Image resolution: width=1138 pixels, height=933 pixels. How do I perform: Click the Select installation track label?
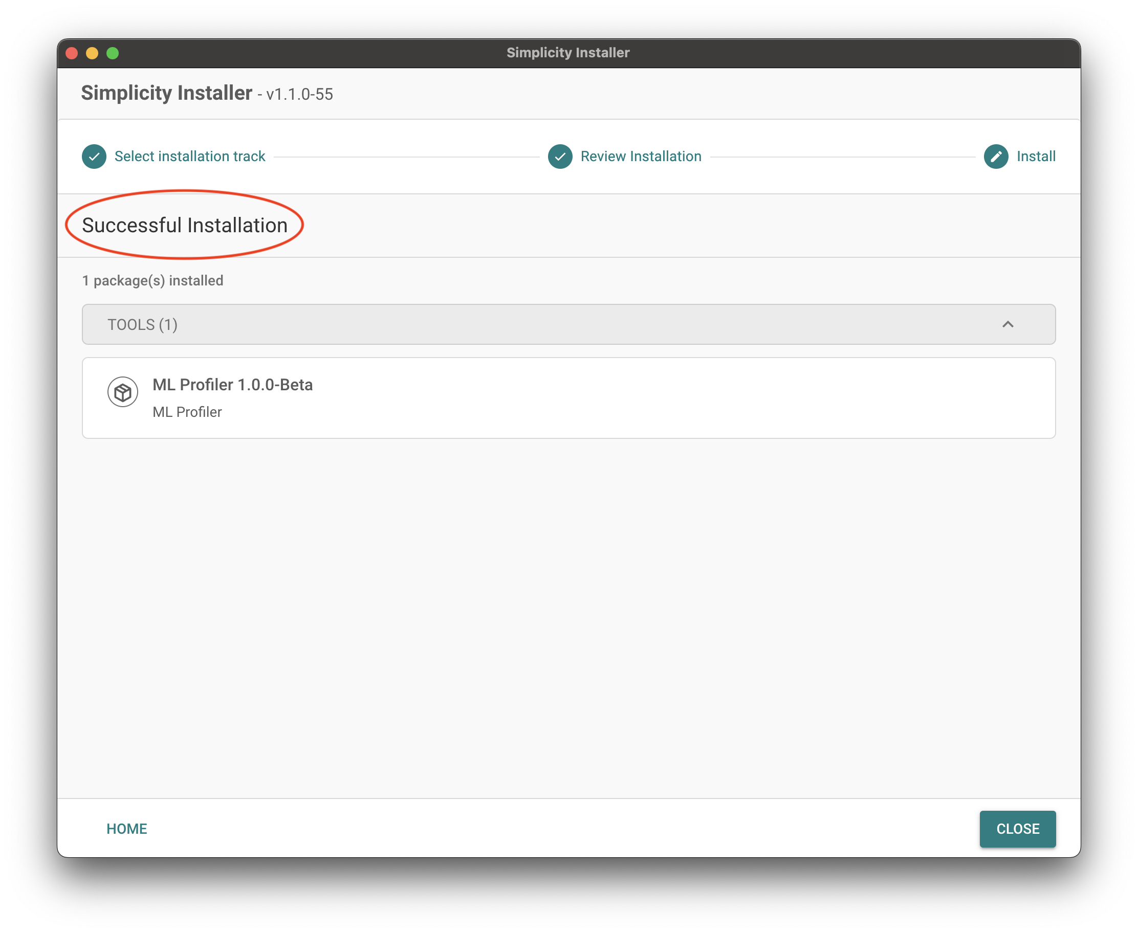point(190,156)
